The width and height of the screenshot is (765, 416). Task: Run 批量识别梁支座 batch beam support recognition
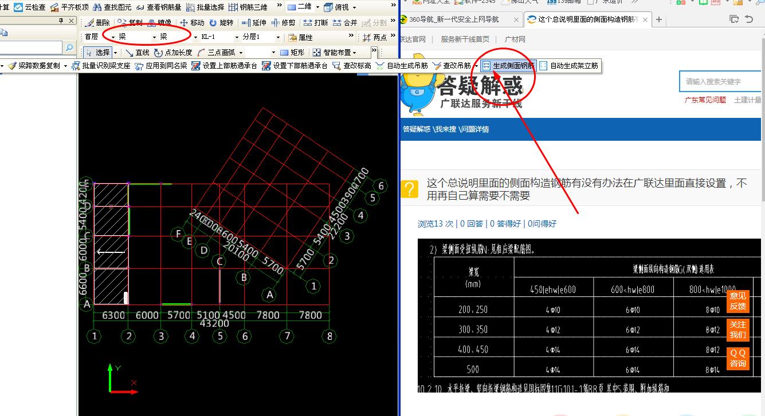[100, 66]
